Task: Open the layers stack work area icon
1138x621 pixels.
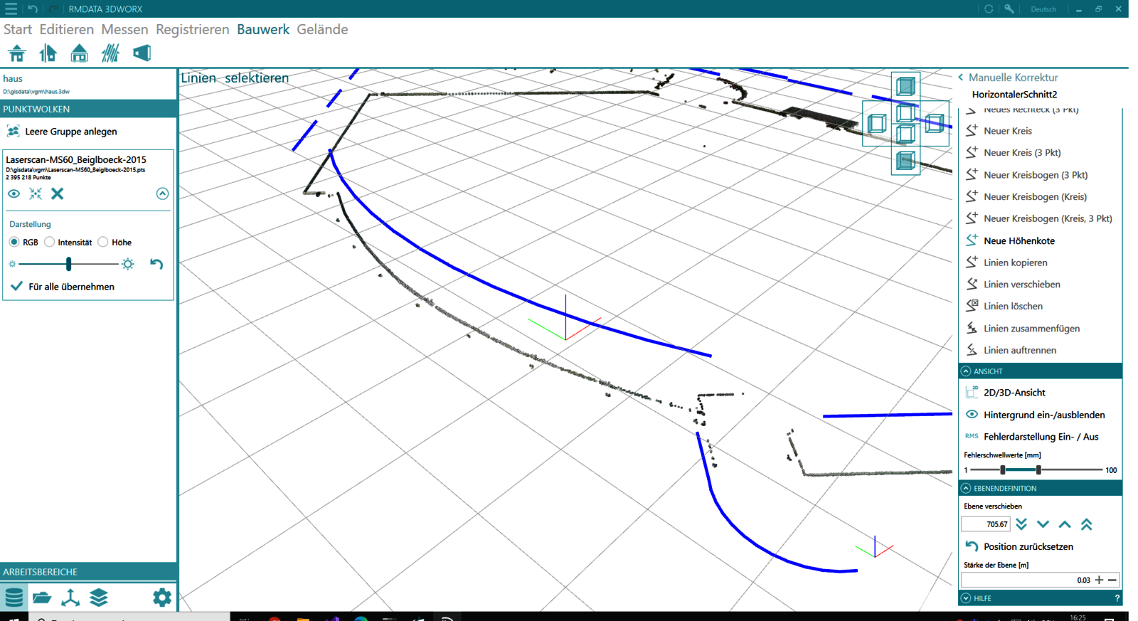Action: point(99,598)
